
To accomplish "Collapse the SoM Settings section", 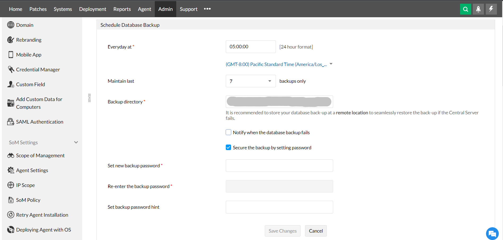I will (x=76, y=142).
